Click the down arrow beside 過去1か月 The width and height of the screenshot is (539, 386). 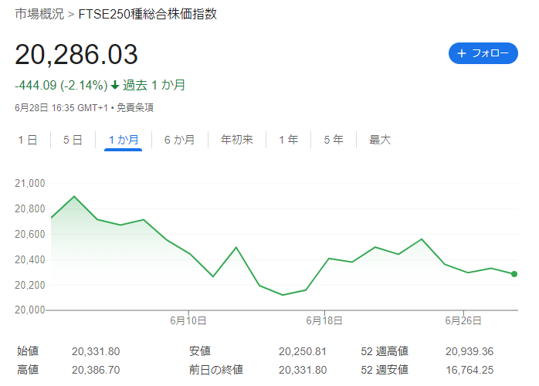(115, 85)
